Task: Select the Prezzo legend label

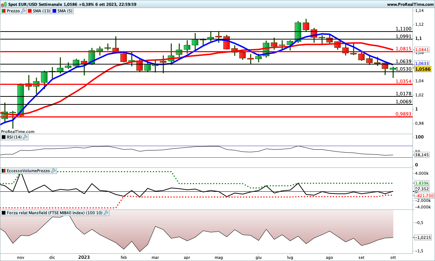Action: (x=13, y=11)
